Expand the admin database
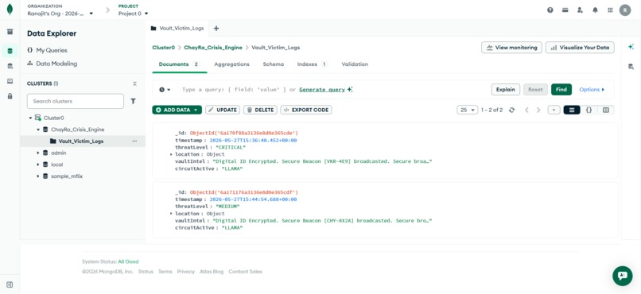Screen dimensions: 641x294 coord(38,153)
